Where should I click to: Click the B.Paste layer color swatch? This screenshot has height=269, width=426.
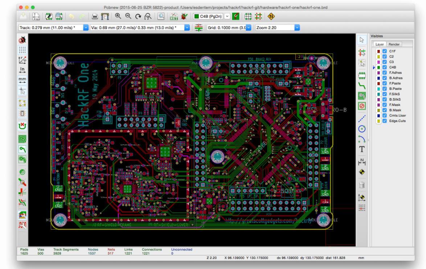point(378,89)
